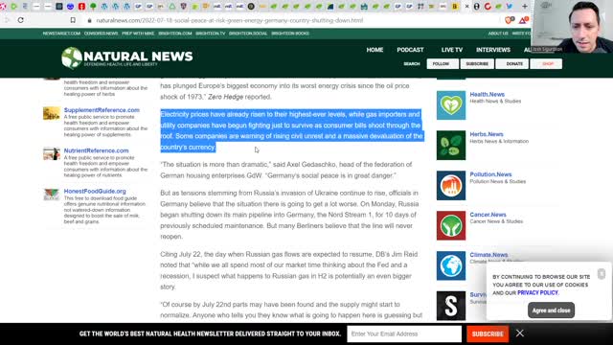This screenshot has width=613, height=345.
Task: Close the cookie notice popup
Action: point(602,274)
